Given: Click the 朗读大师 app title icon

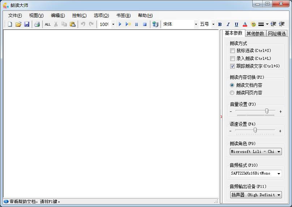Looking at the screenshot, I should 5,5.
